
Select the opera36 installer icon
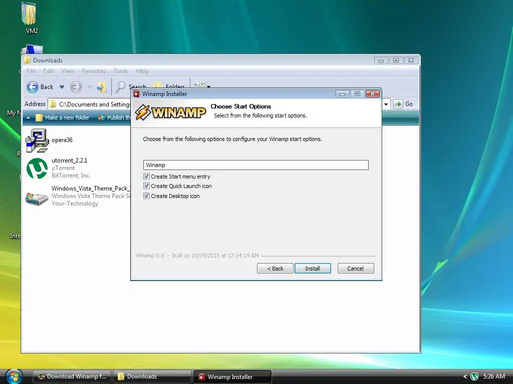point(37,140)
